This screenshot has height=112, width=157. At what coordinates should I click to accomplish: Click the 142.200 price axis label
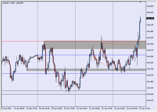point(150,44)
